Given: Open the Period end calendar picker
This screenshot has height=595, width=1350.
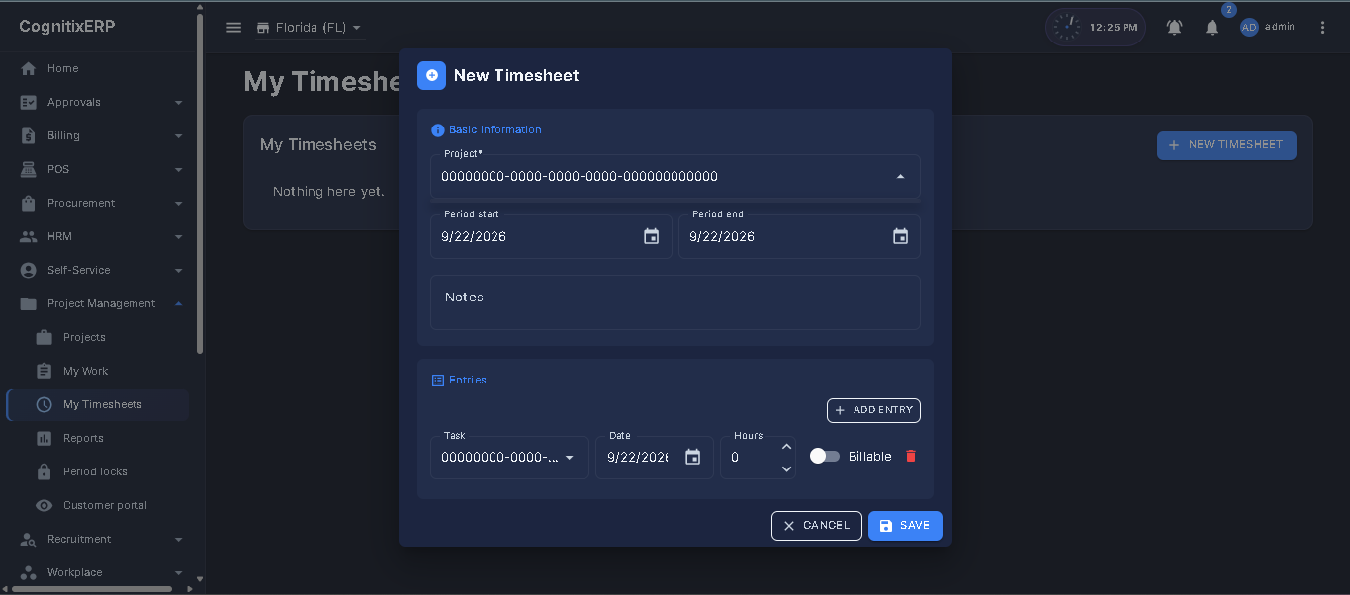Looking at the screenshot, I should [x=900, y=236].
